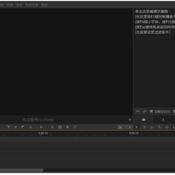Click the line starting 按F9缩小字体
The image size is (175, 175).
tap(155, 22)
